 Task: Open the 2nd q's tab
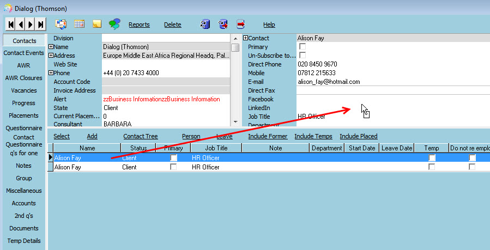[24, 216]
